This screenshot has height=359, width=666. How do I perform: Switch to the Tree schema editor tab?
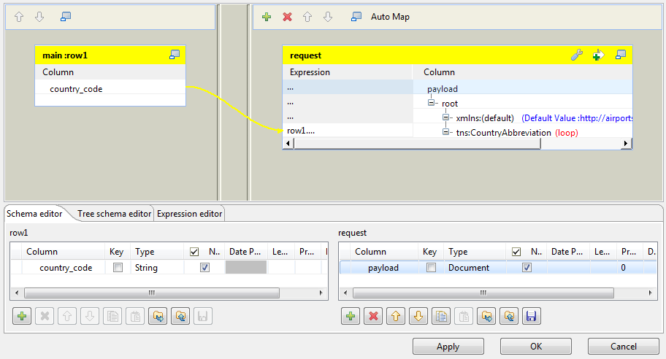pos(115,214)
